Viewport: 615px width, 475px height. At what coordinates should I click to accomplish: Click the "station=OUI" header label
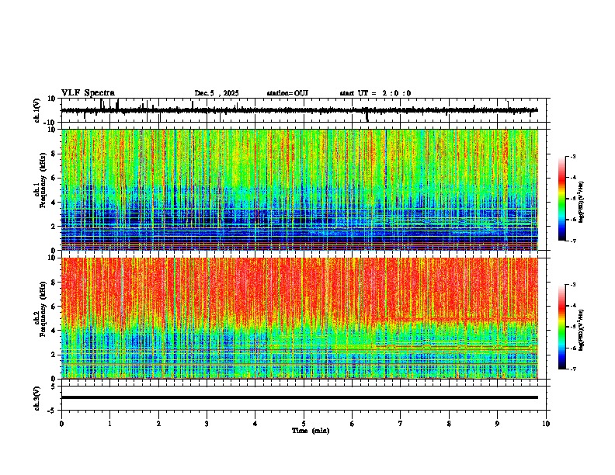click(x=287, y=93)
